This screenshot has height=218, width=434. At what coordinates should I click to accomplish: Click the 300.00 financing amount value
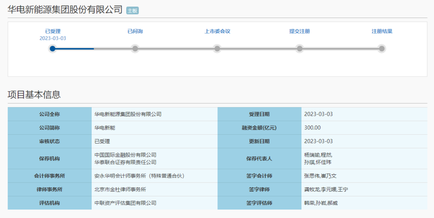pyautogui.click(x=312, y=128)
